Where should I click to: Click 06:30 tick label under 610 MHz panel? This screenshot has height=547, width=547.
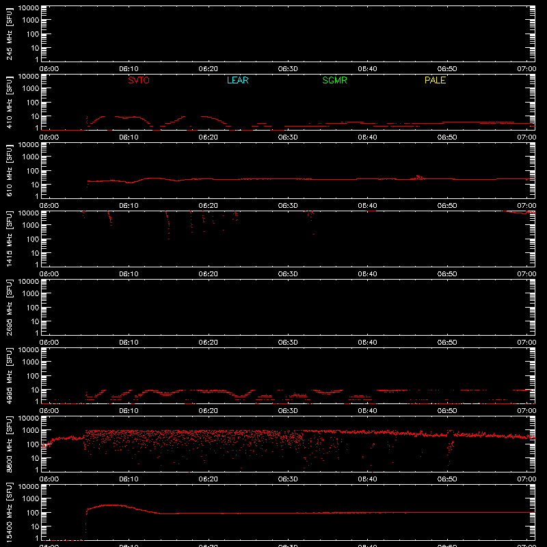point(288,206)
